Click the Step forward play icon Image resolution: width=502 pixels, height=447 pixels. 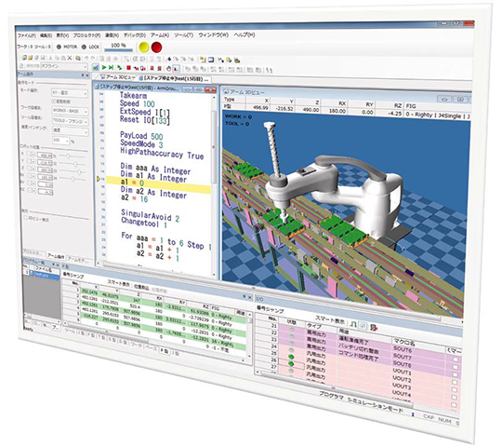(x=111, y=68)
